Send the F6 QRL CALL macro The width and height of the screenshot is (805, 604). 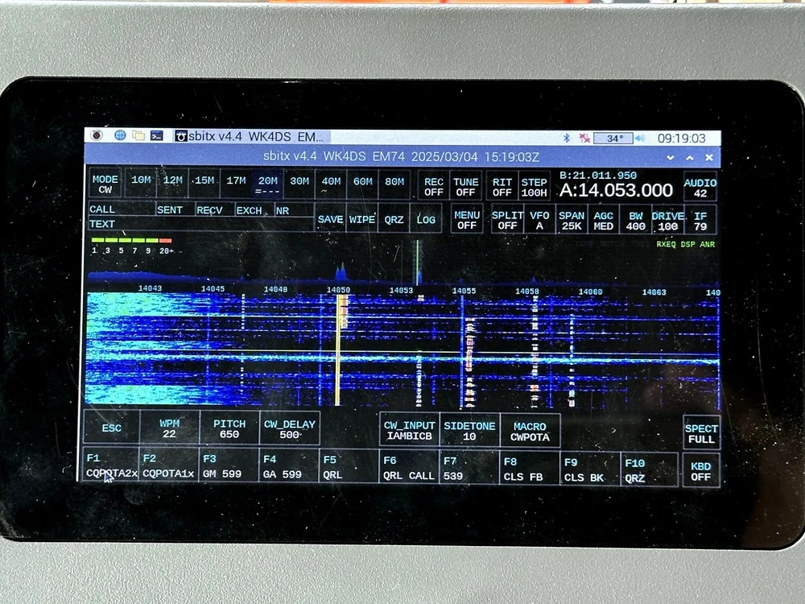coord(409,468)
